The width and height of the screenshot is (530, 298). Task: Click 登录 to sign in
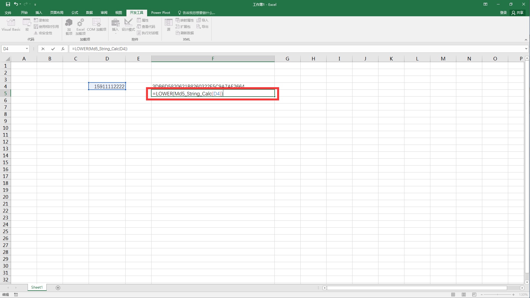503,13
